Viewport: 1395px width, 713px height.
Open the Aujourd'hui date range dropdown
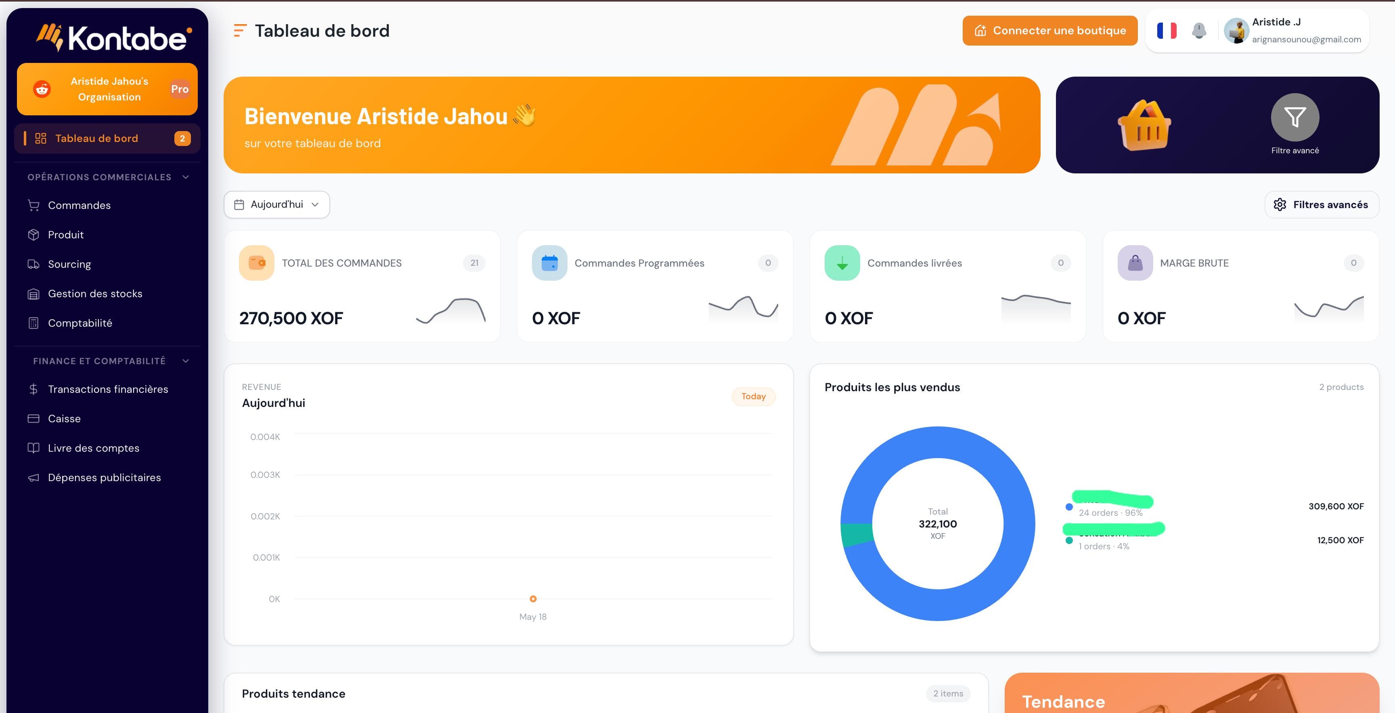(x=277, y=204)
